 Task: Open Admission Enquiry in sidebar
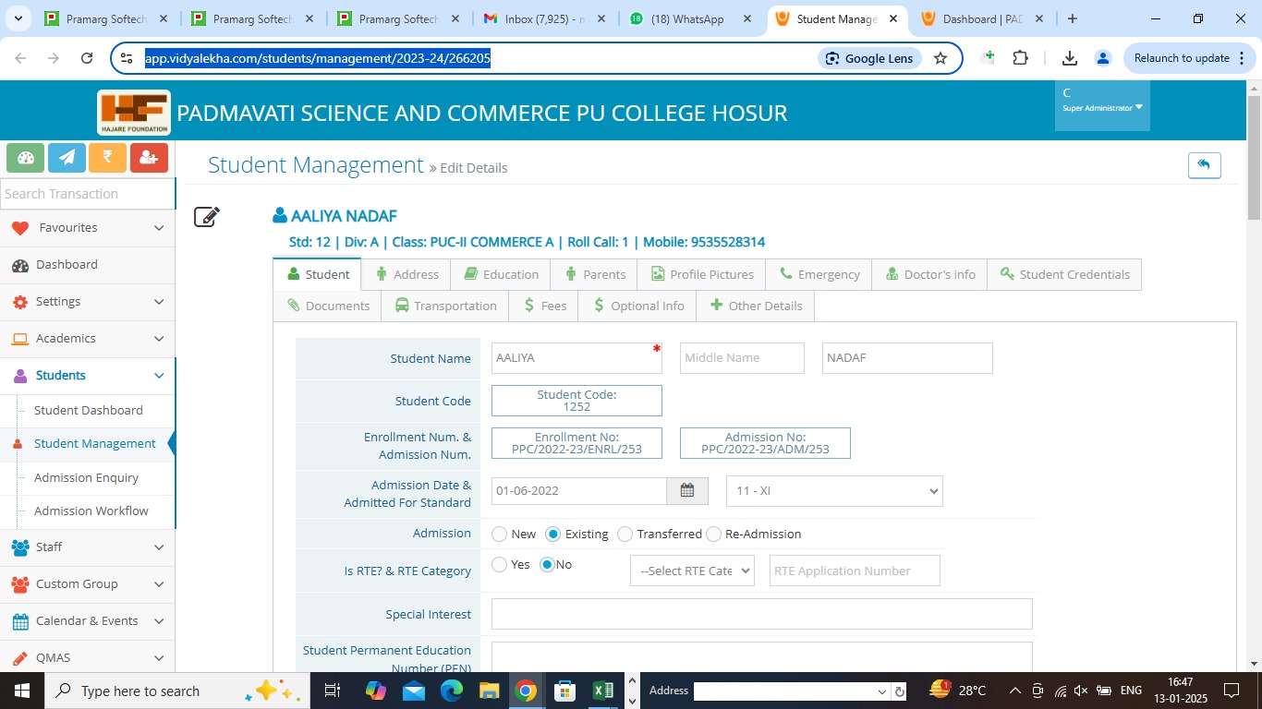[x=87, y=477]
